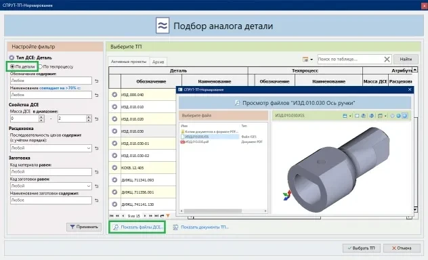Image resolution: width=428 pixels, height=260 pixels.
Task: Click the maximum mass stepper arrows
Action: [x=89, y=118]
